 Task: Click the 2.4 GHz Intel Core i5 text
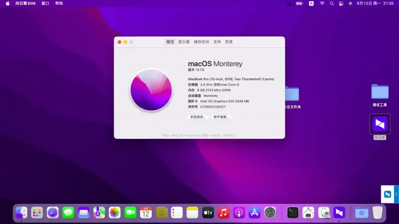[220, 84]
